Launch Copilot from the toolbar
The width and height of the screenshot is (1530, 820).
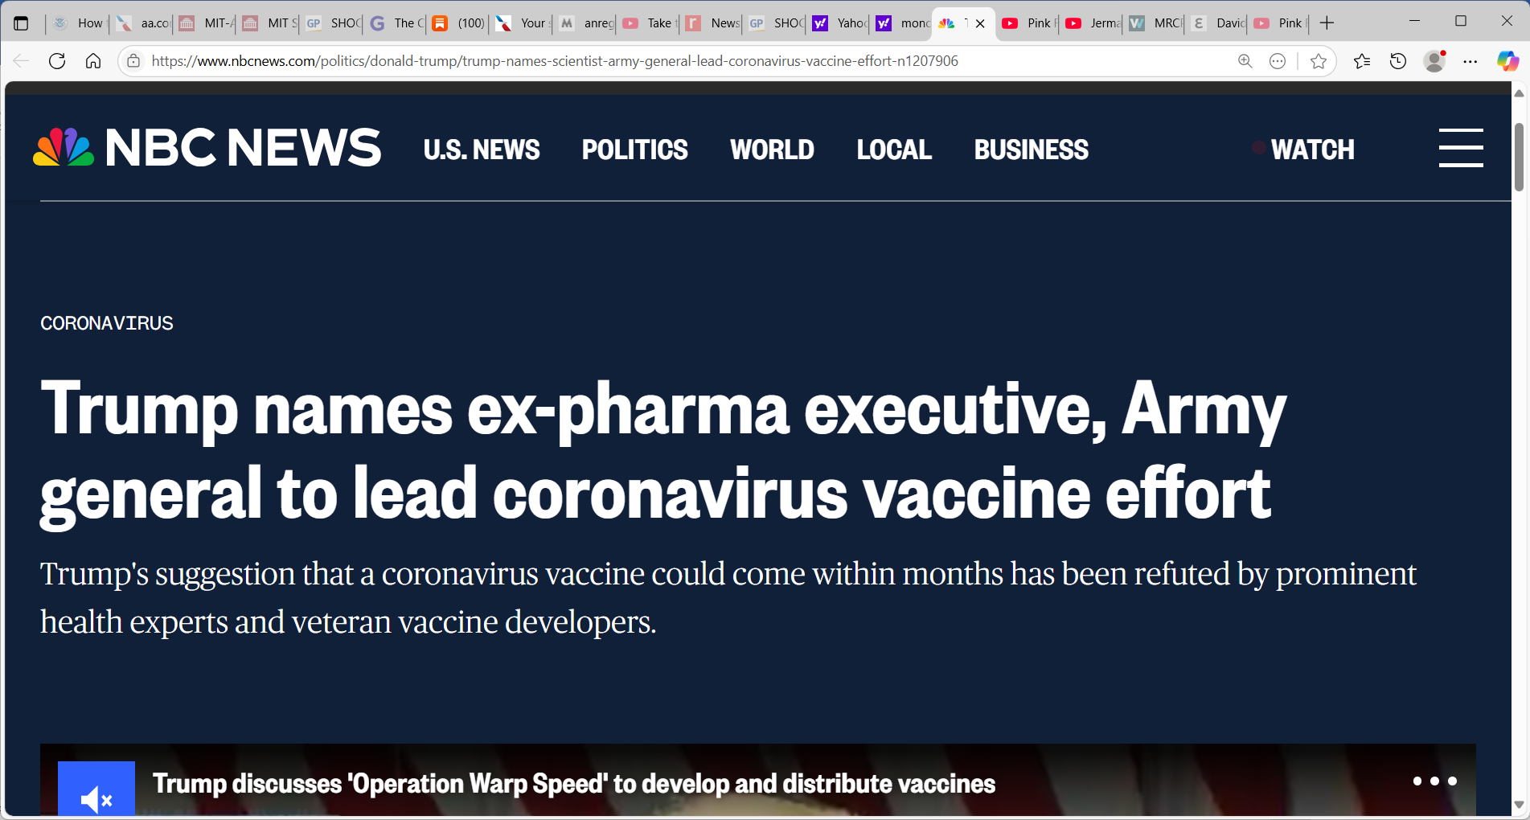(x=1507, y=61)
